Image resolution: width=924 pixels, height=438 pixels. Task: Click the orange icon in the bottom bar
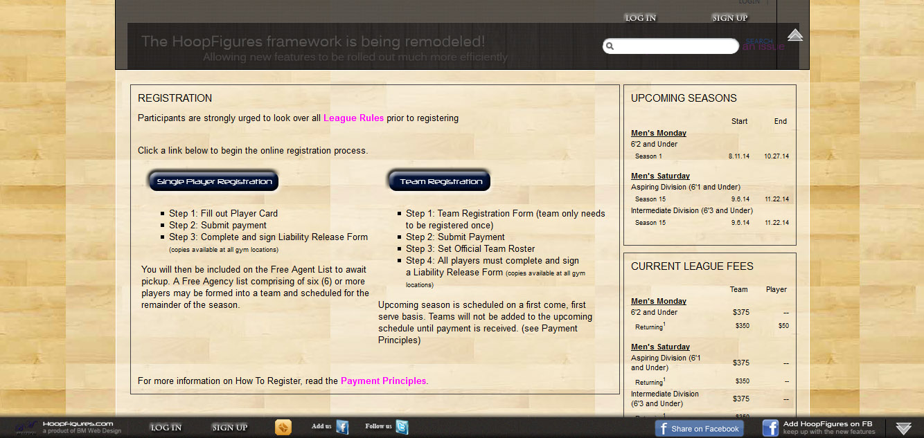click(x=283, y=428)
